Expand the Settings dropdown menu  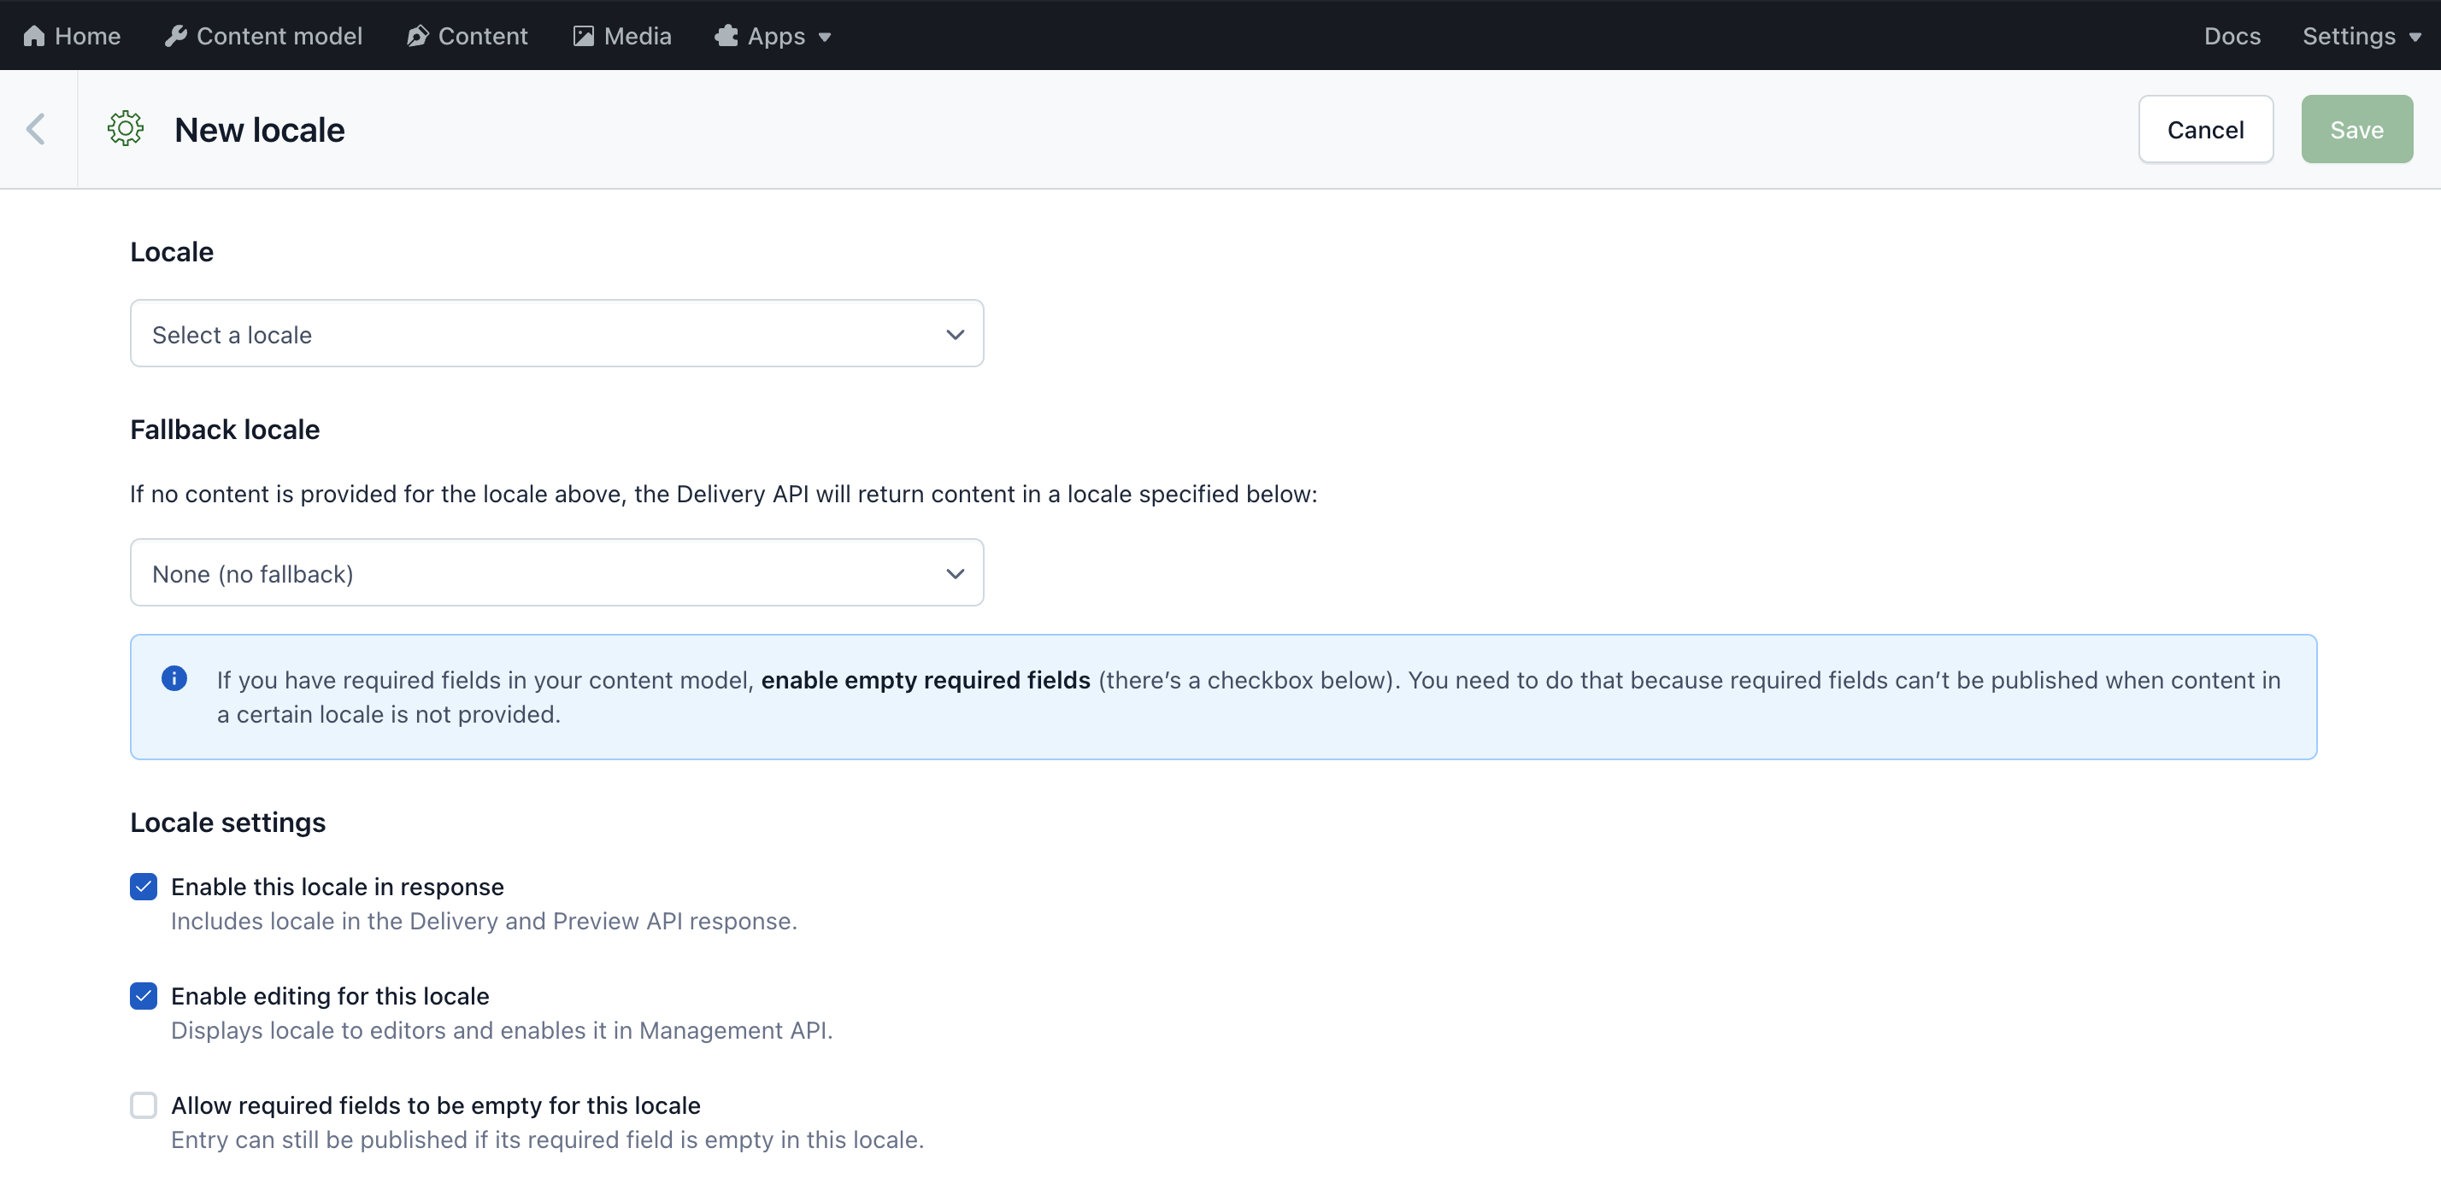click(2362, 35)
